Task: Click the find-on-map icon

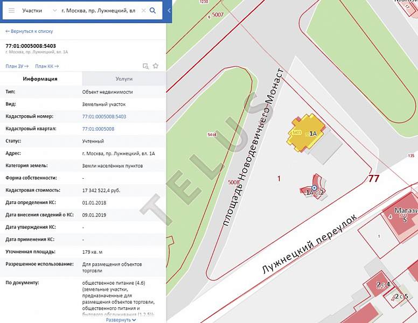Action: 145,66
